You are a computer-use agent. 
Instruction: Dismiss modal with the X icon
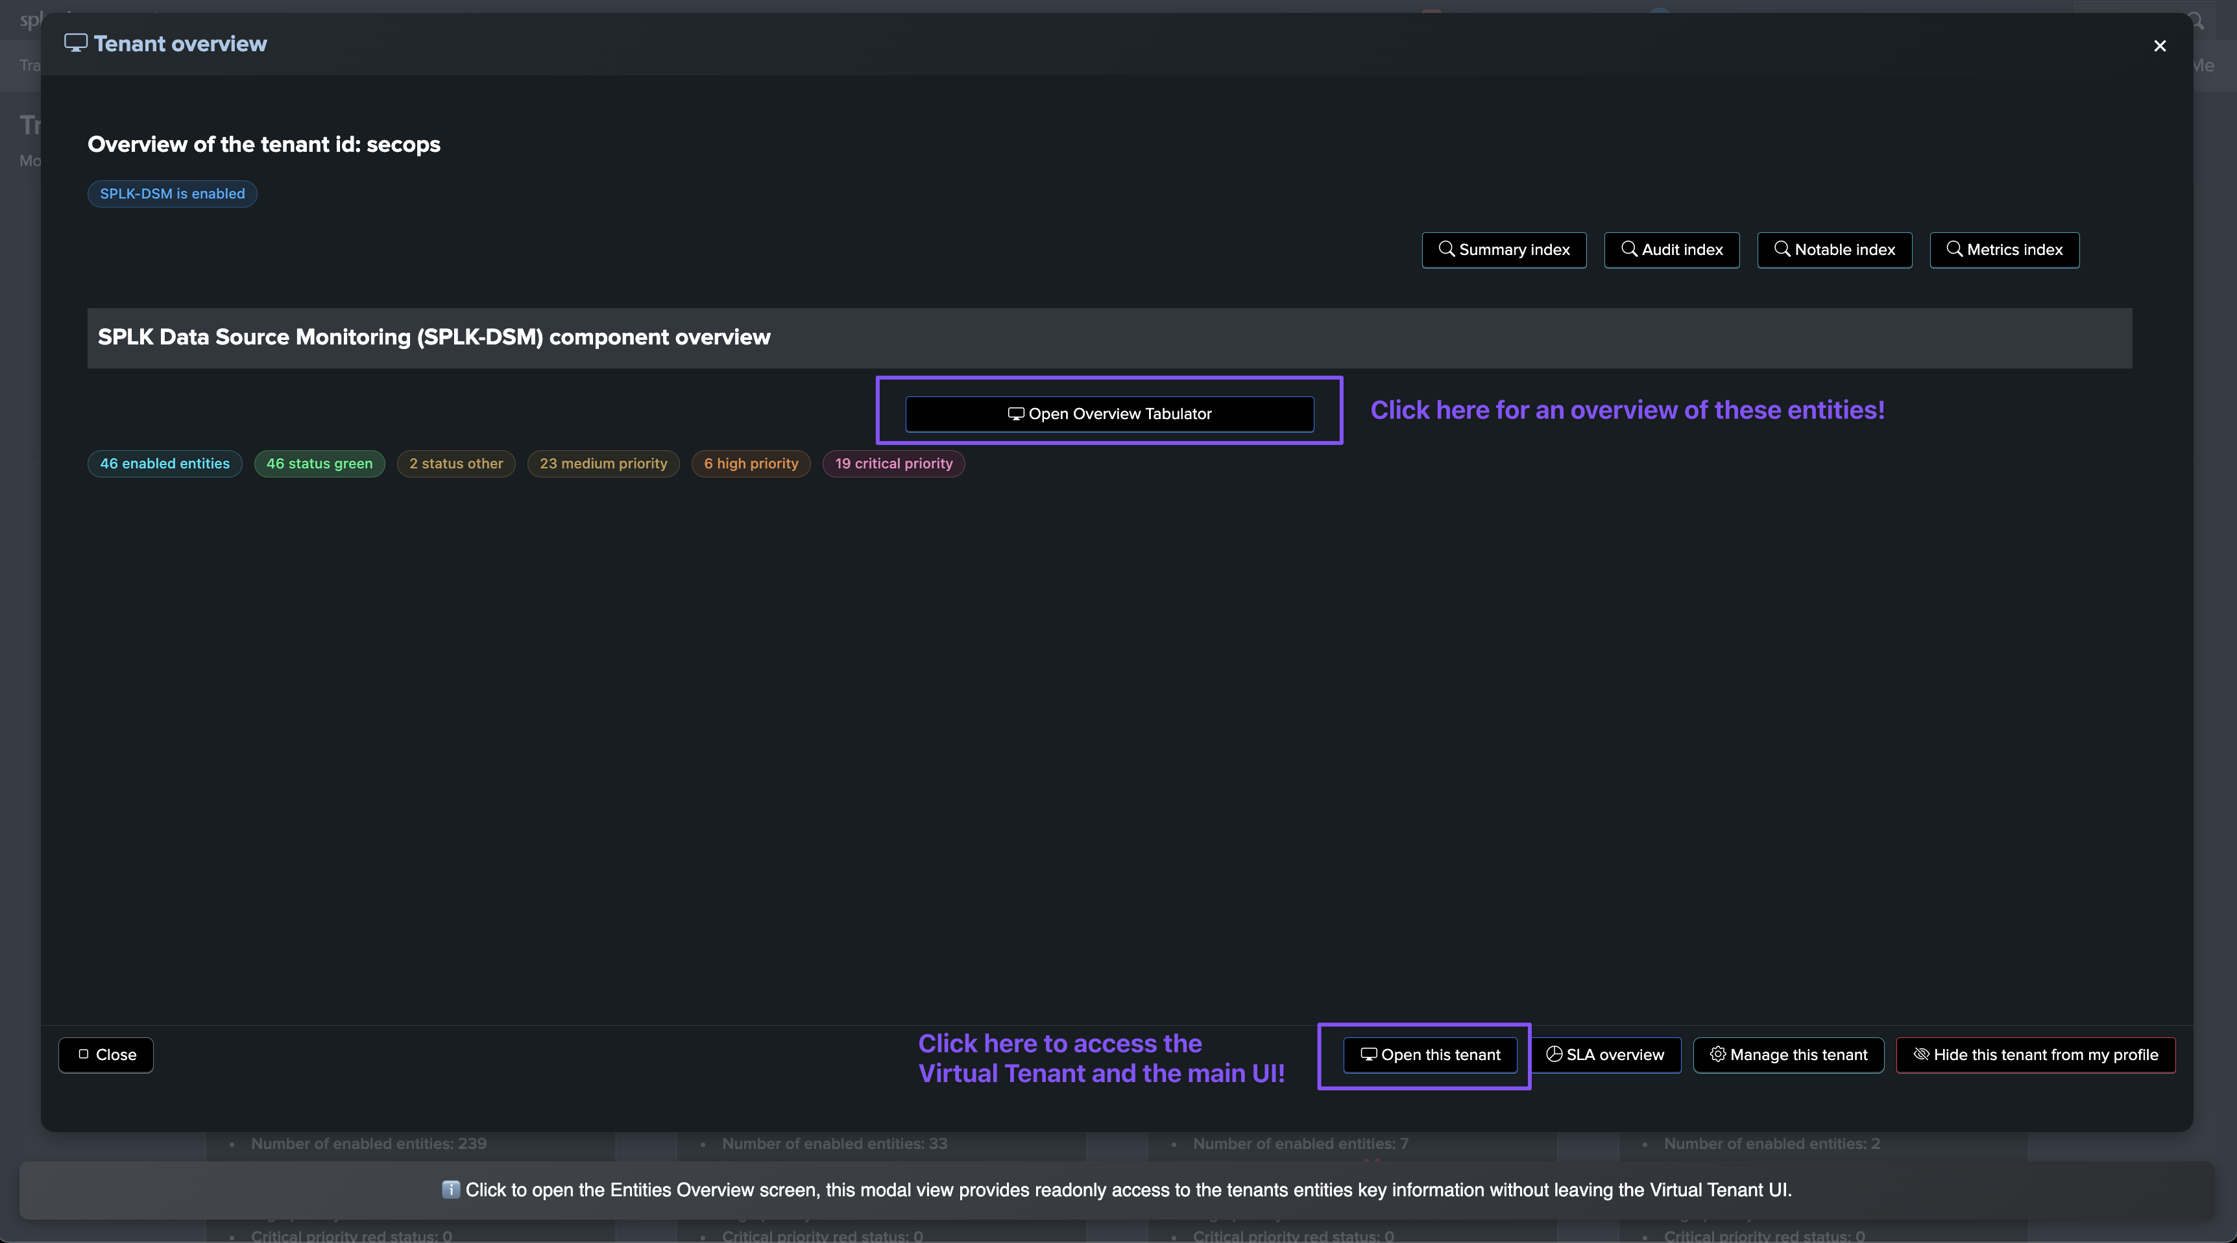point(2159,46)
